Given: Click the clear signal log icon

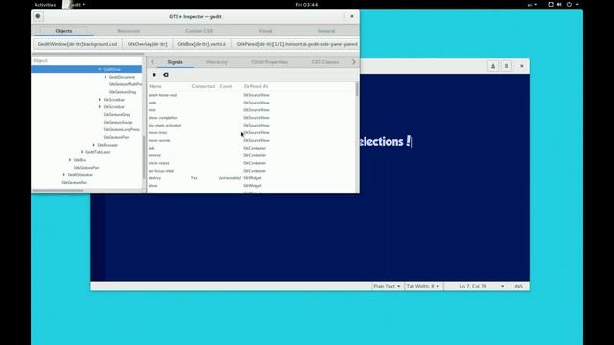Looking at the screenshot, I should tap(166, 75).
